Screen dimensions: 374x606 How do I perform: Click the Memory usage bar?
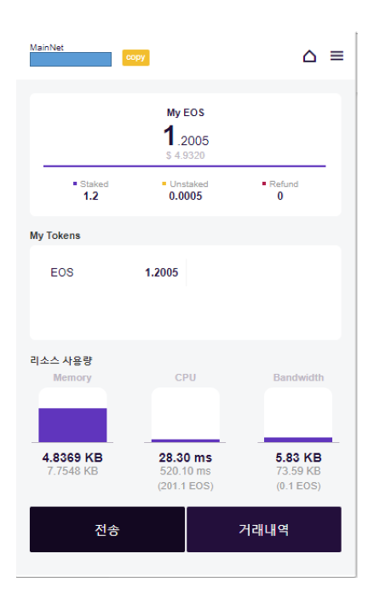72,415
